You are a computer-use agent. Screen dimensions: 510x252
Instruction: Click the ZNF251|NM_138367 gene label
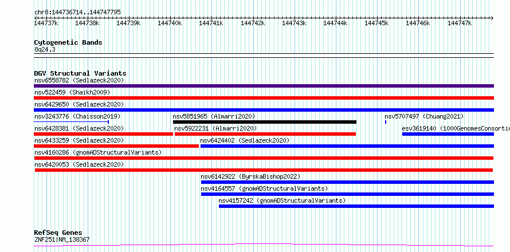[62, 239]
